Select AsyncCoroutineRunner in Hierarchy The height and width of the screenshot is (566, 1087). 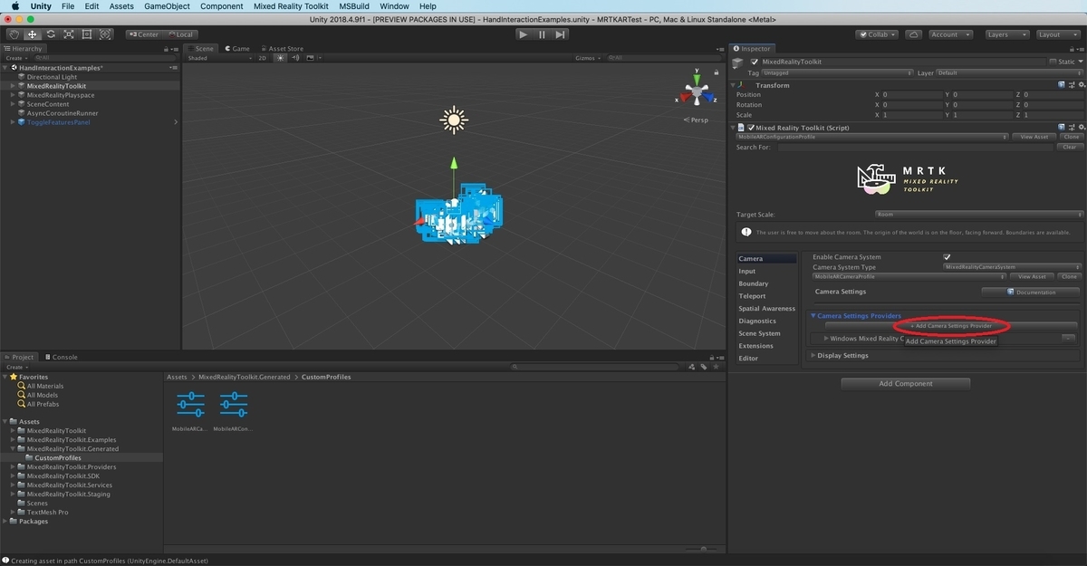pyautogui.click(x=63, y=113)
